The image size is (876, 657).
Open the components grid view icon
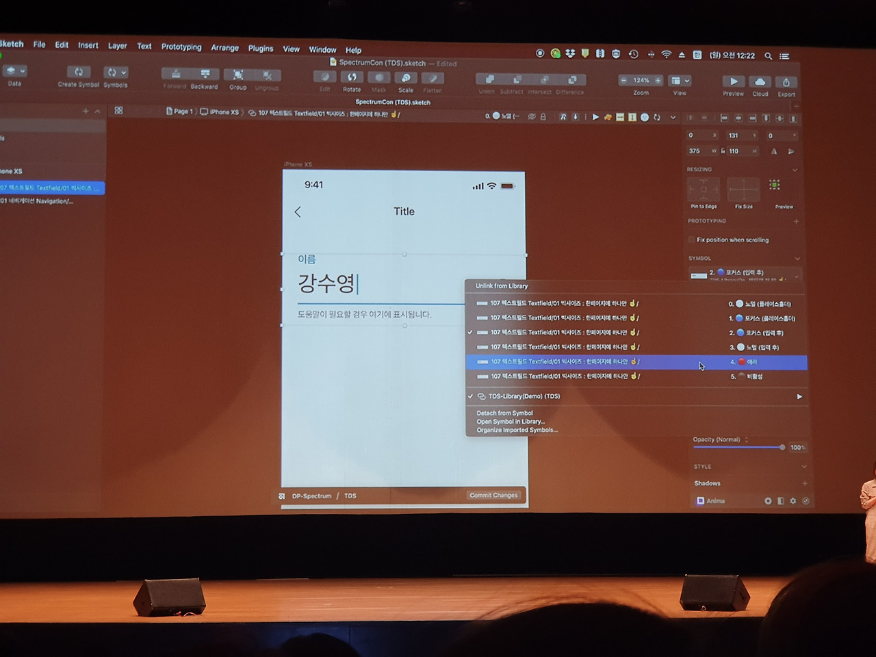pyautogui.click(x=118, y=110)
